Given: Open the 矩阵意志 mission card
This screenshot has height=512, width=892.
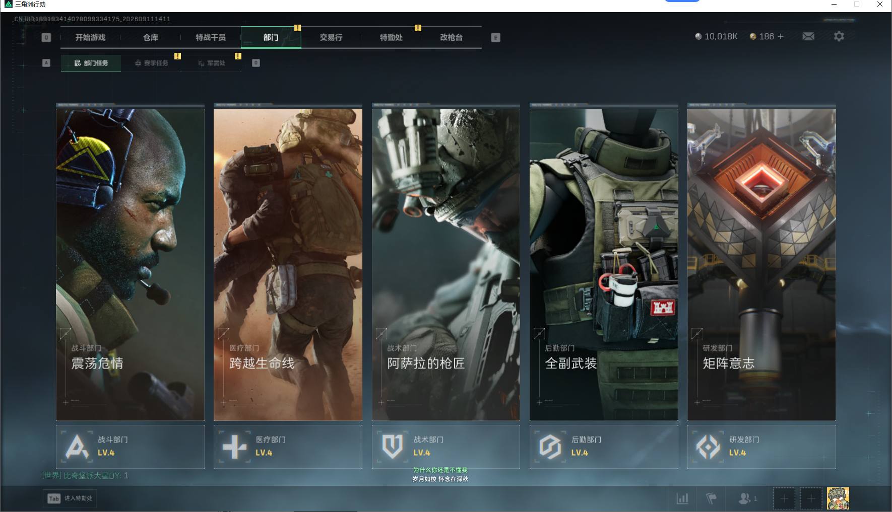Looking at the screenshot, I should click(x=761, y=264).
